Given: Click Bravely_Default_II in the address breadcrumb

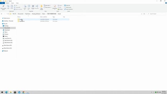Looking at the screenshot, I should pyautogui.click(x=36, y=14).
